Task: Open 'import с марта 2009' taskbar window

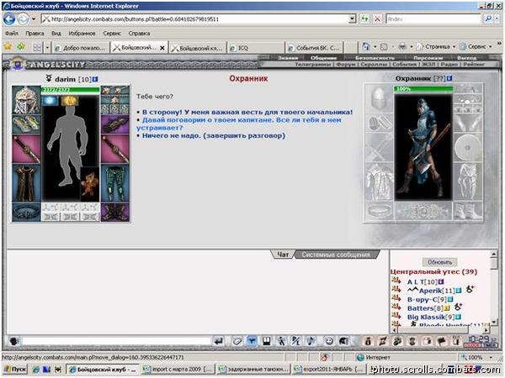Action: click(177, 370)
